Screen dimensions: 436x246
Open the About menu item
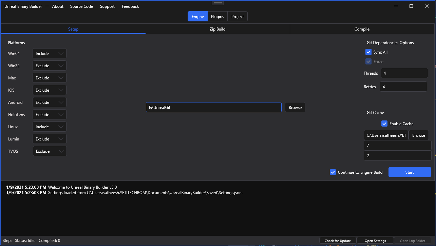tap(58, 6)
